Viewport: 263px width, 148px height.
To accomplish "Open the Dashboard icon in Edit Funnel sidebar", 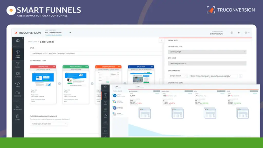I will 18,41.
